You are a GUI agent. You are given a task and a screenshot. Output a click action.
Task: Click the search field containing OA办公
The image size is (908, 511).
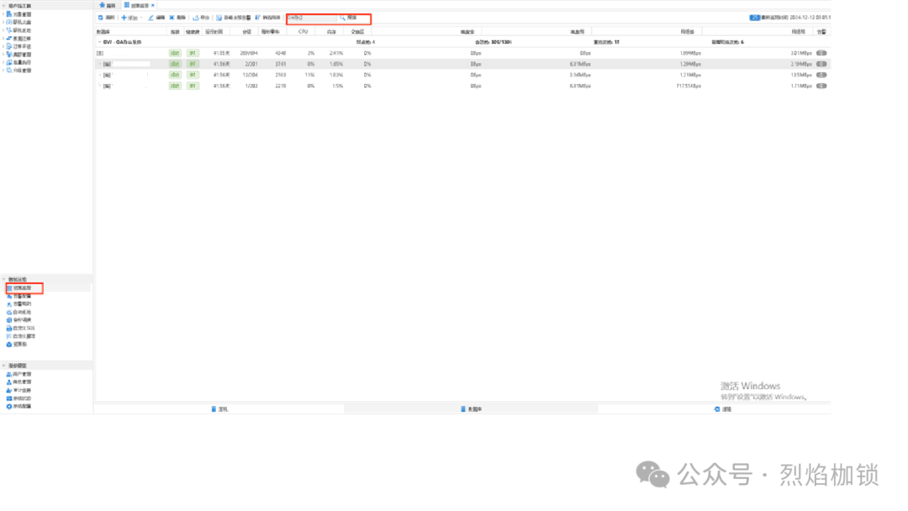312,18
